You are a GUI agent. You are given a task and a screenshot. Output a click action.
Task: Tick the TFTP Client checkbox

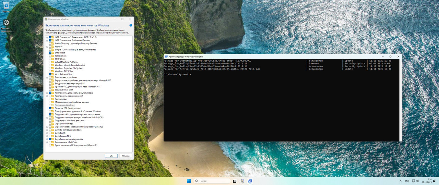coord(50,59)
